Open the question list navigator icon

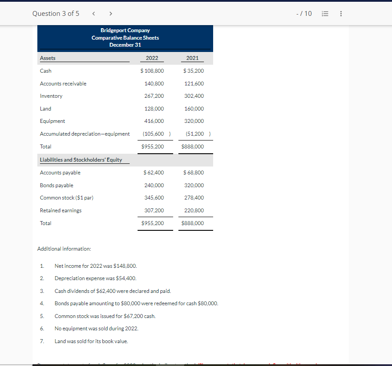[x=324, y=14]
